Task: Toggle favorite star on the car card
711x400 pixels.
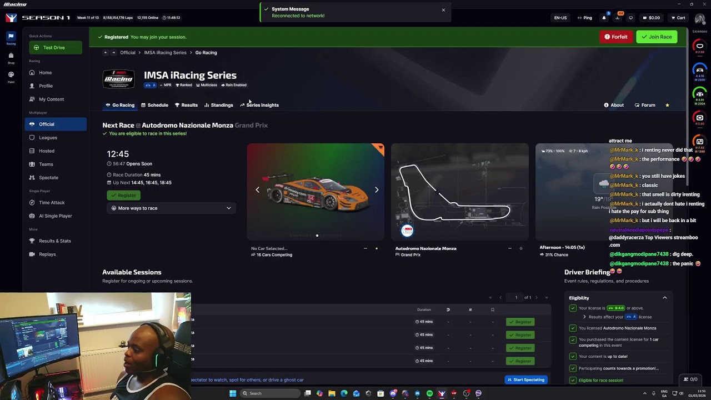Action: (377, 248)
